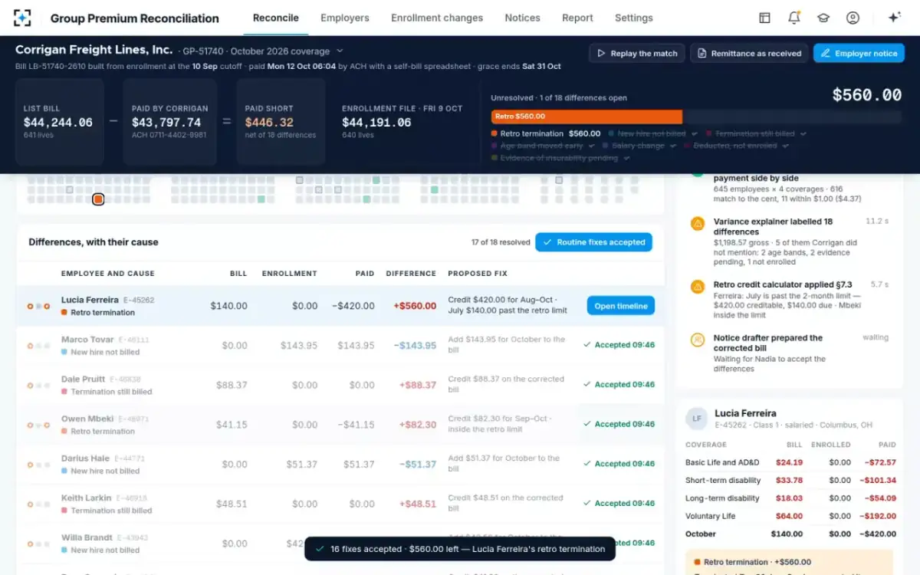This screenshot has height=575, width=920.
Task: Go to the Enrollment changes tab
Action: coord(437,18)
